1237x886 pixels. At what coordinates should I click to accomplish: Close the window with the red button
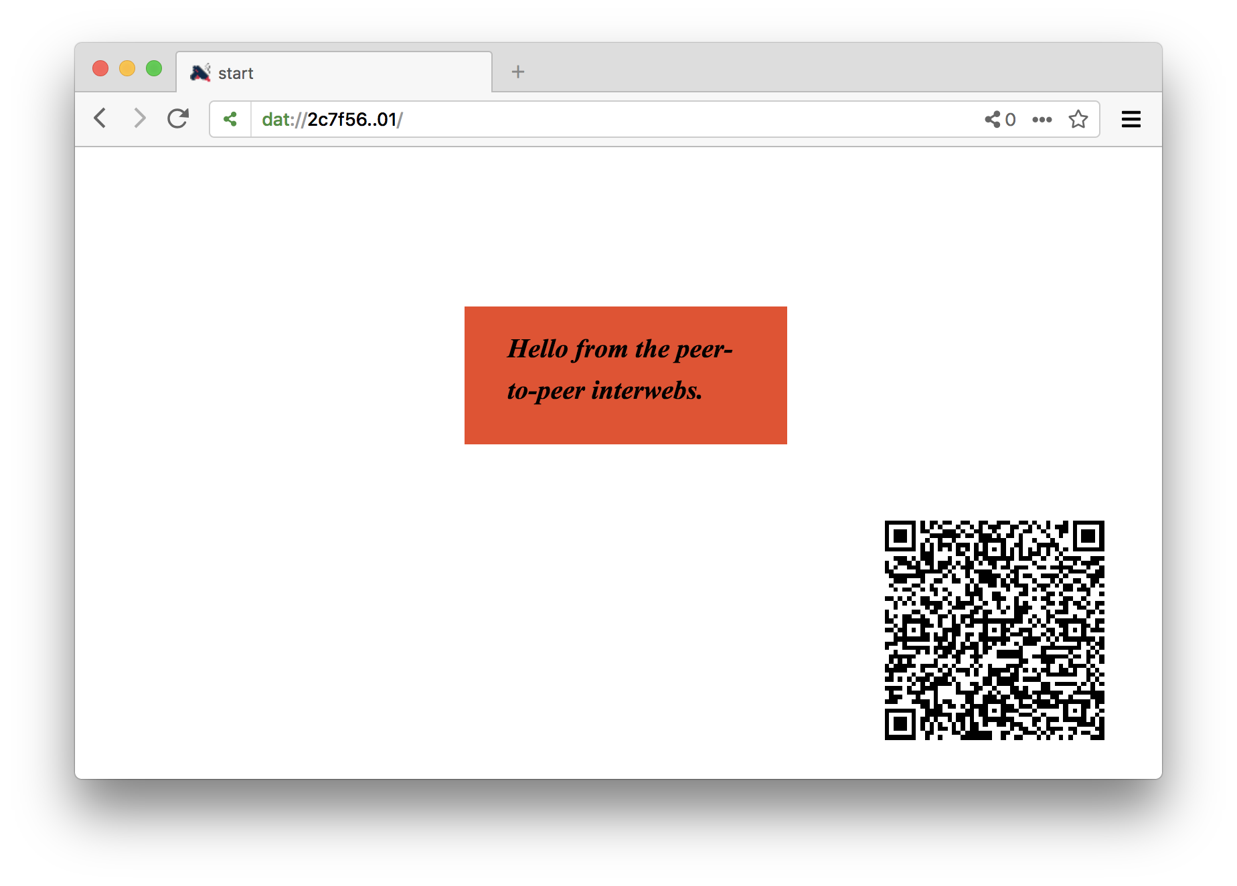click(x=100, y=68)
